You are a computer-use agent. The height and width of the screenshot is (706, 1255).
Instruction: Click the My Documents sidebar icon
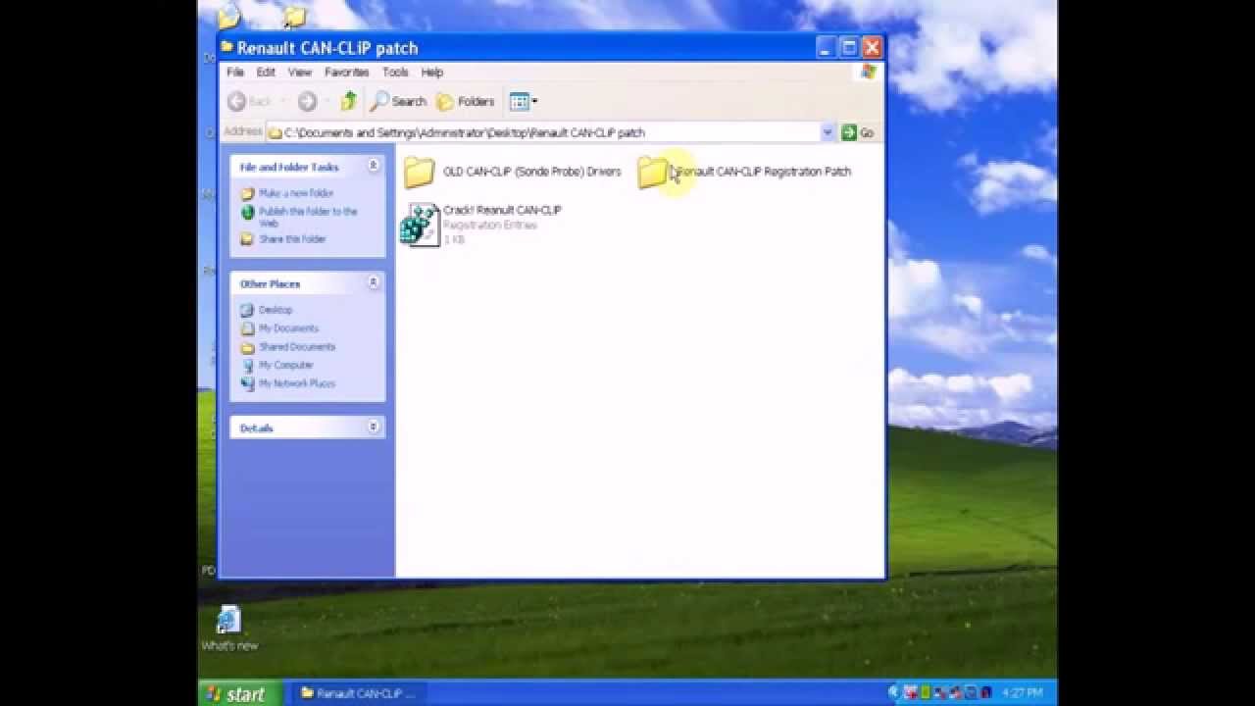[x=248, y=328]
